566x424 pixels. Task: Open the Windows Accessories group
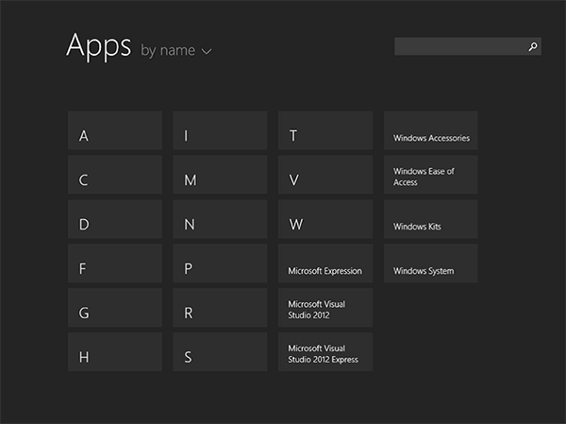[430, 130]
